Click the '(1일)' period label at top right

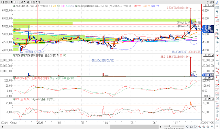tap(210, 2)
